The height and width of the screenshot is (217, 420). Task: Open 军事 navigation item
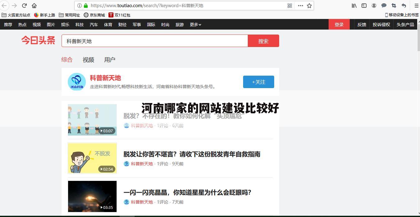tap(137, 25)
